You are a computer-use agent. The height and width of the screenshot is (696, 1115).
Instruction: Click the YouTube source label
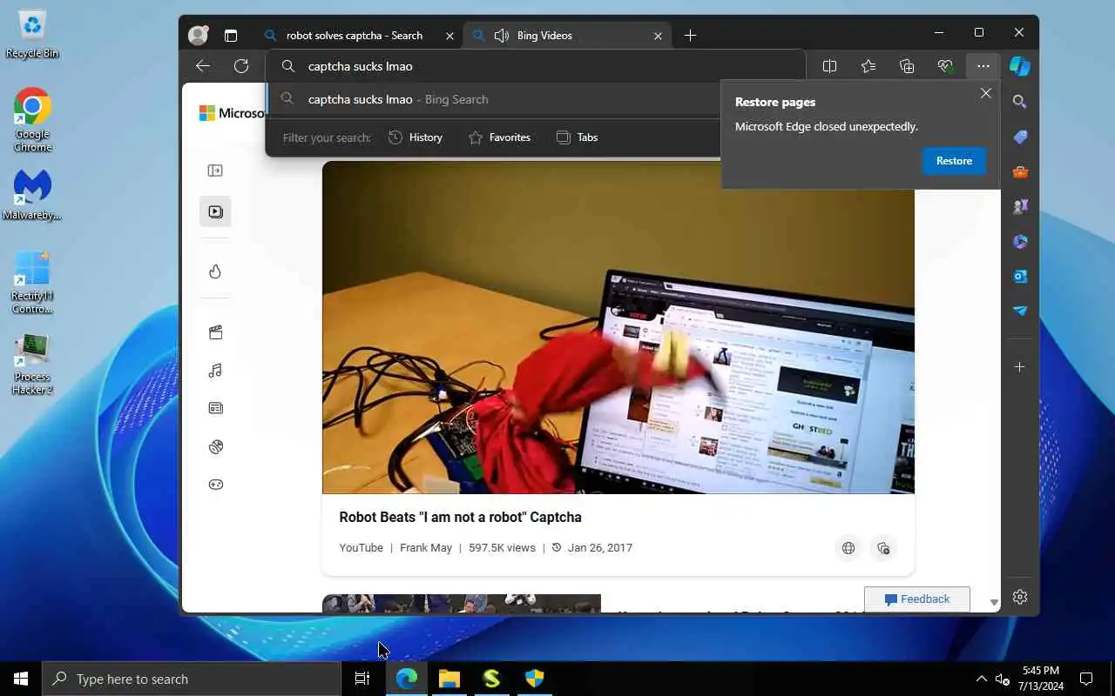(361, 548)
